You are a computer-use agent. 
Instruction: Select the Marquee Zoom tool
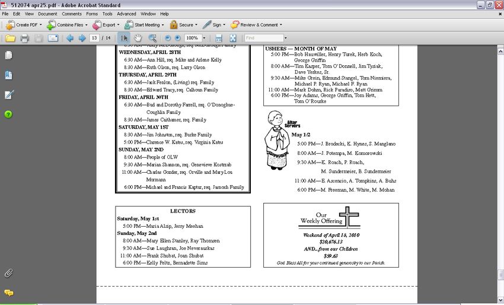152,38
